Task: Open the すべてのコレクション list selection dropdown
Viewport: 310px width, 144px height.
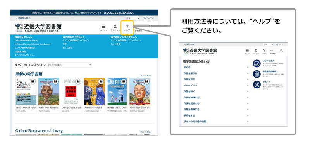Action: pos(69,65)
